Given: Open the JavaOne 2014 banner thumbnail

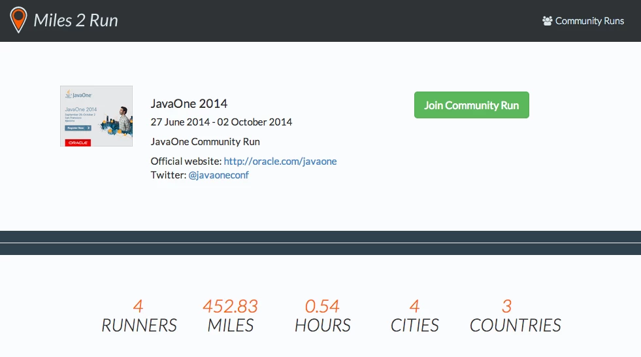Looking at the screenshot, I should (x=97, y=116).
